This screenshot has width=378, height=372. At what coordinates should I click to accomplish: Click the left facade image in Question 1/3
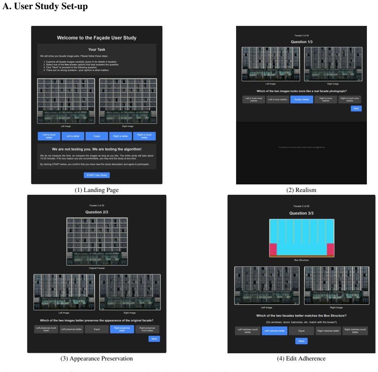click(x=271, y=64)
